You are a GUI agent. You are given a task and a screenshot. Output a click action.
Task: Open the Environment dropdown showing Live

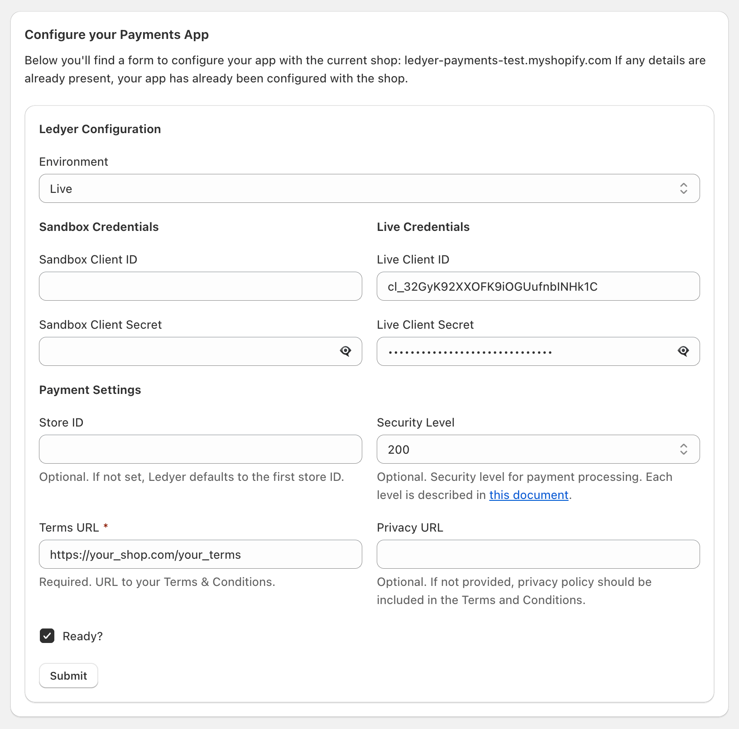(369, 188)
